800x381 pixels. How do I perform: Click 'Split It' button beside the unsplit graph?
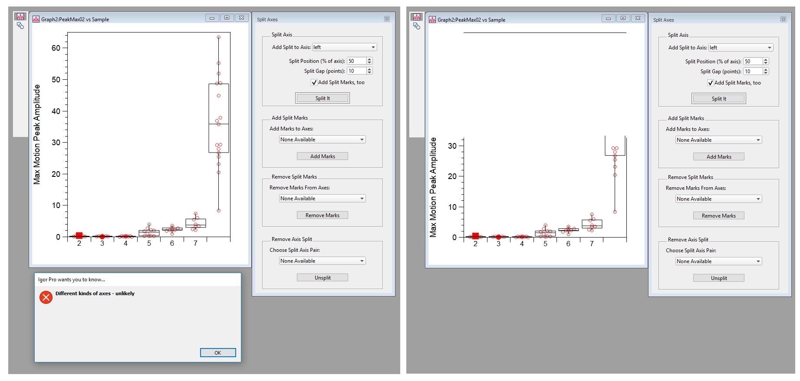[x=323, y=98]
